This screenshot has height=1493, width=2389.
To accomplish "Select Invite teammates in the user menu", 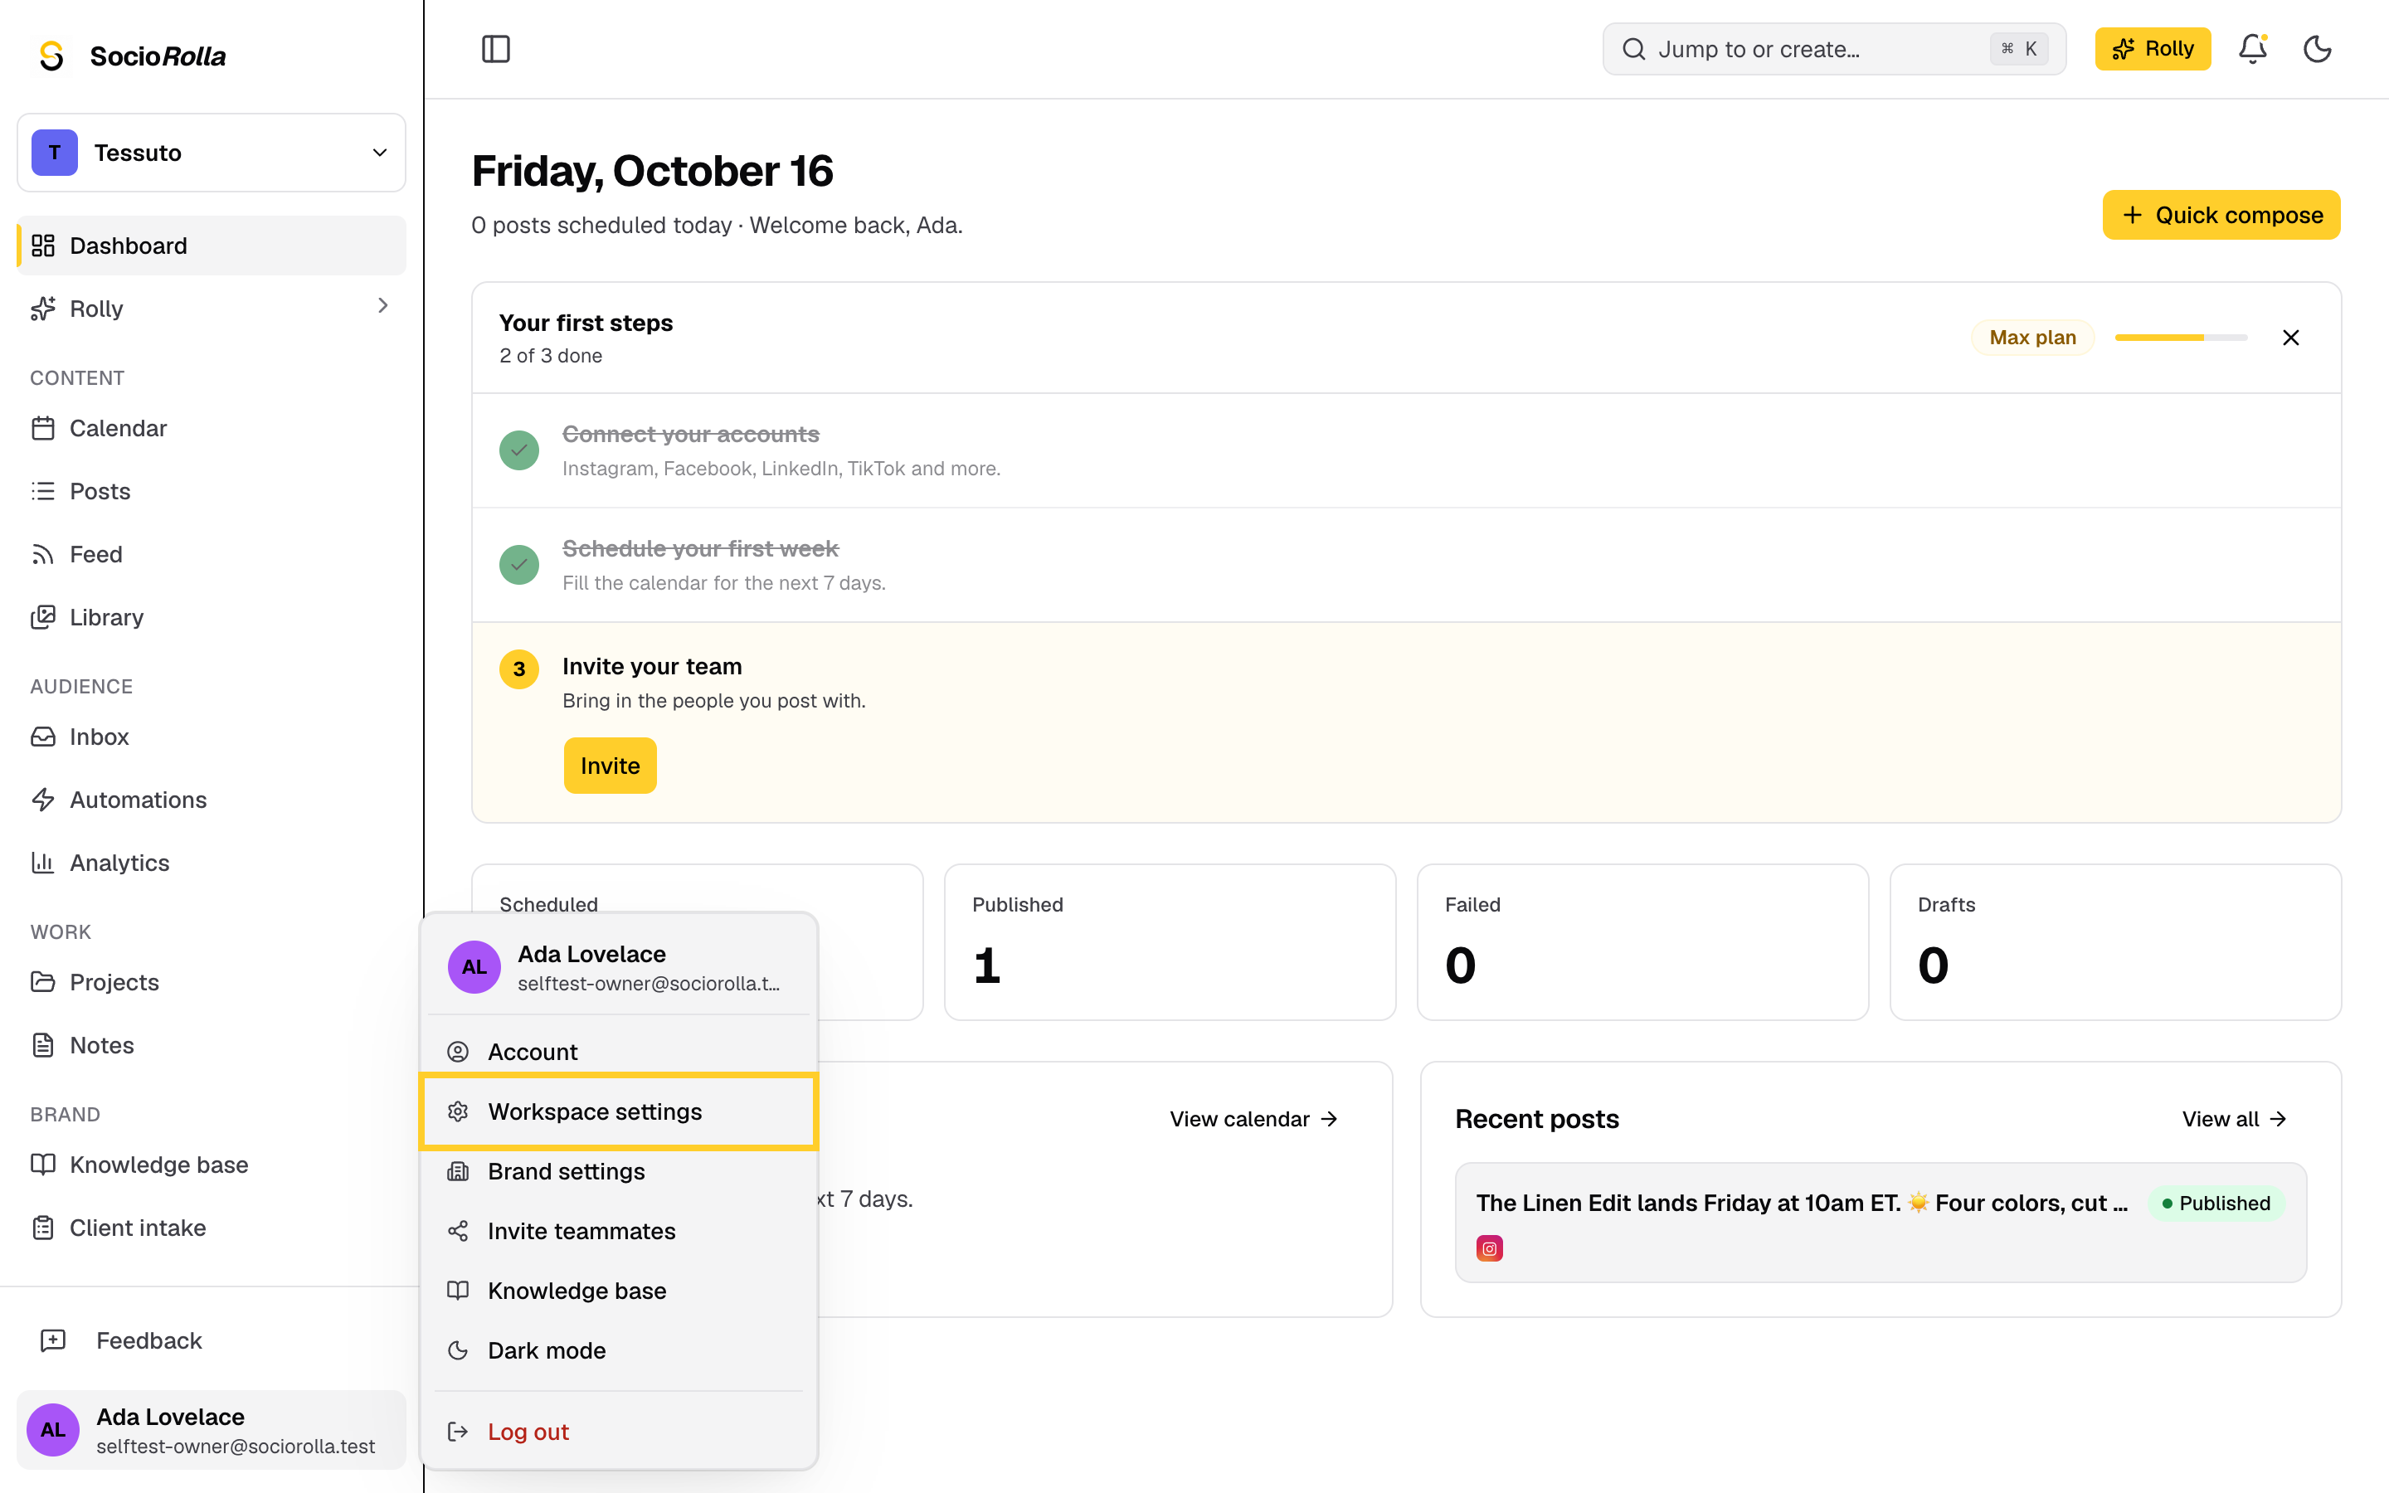I will 619,1232.
